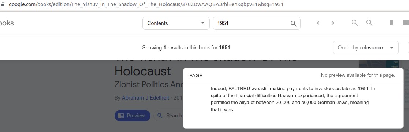Open the Order by relevance dropdown

pos(366,48)
